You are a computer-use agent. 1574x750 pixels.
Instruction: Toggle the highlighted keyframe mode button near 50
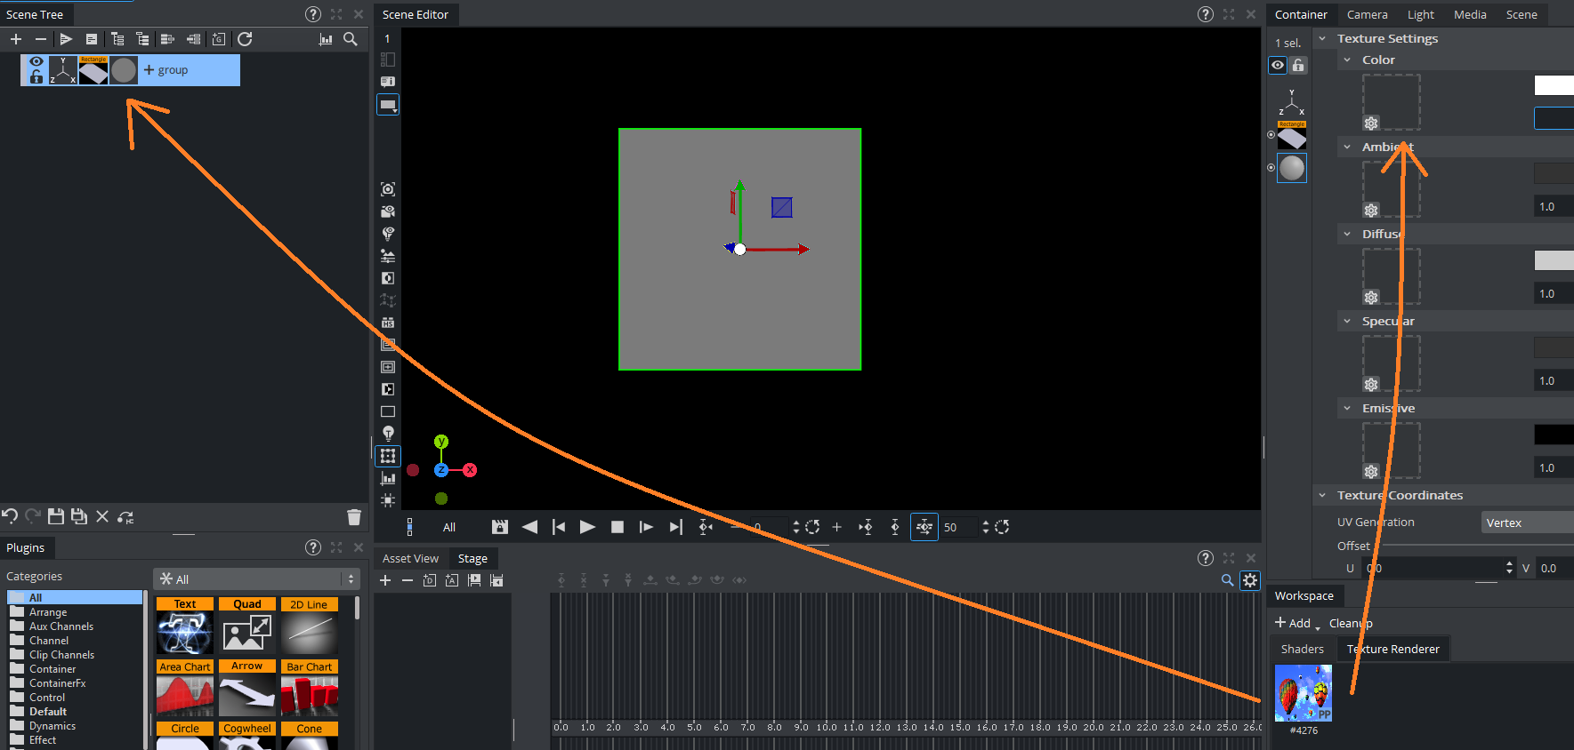(924, 527)
